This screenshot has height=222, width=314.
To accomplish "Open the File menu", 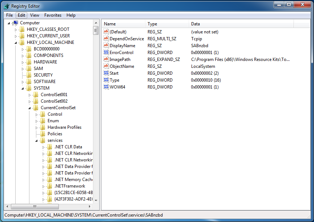I will (9, 15).
